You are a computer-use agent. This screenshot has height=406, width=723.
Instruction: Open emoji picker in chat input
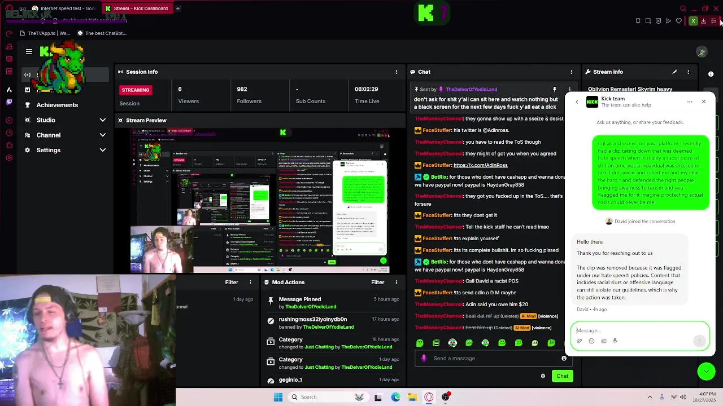click(x=564, y=358)
